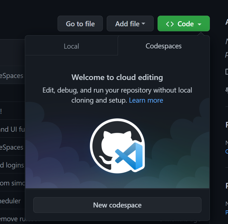
Task: Toggle the green Code dropdown button
Action: [x=184, y=23]
